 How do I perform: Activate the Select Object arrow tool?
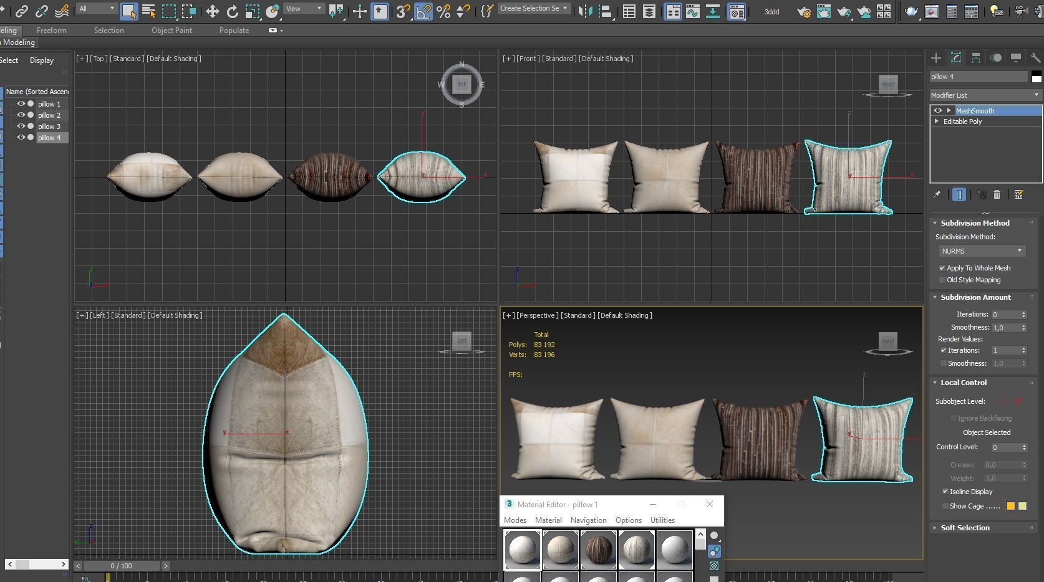click(x=128, y=11)
